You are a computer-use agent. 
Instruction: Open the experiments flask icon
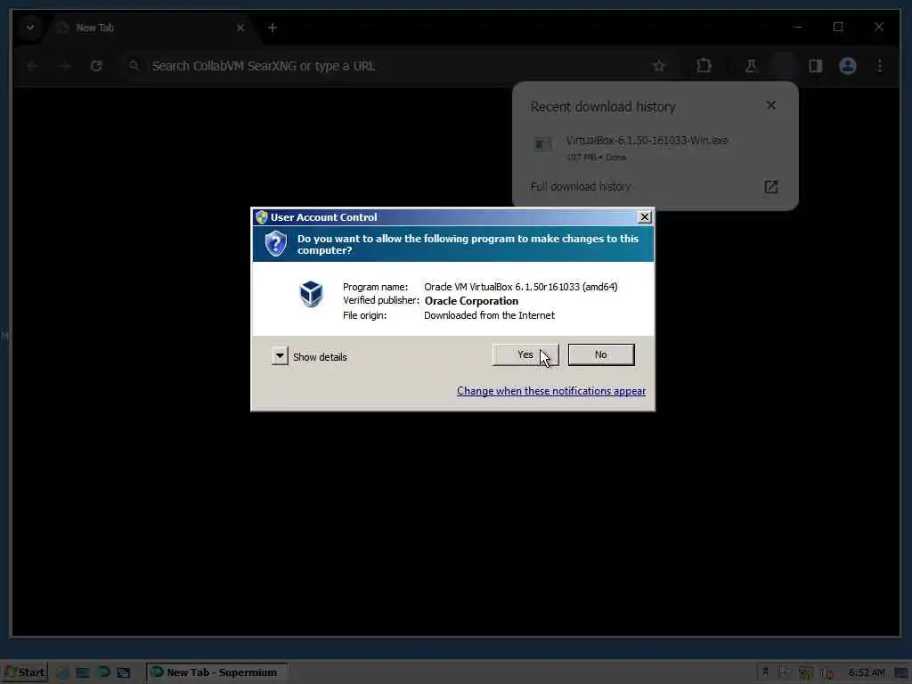(750, 66)
